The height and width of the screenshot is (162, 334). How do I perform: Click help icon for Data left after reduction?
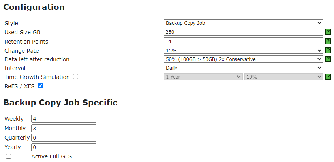coord(328,59)
